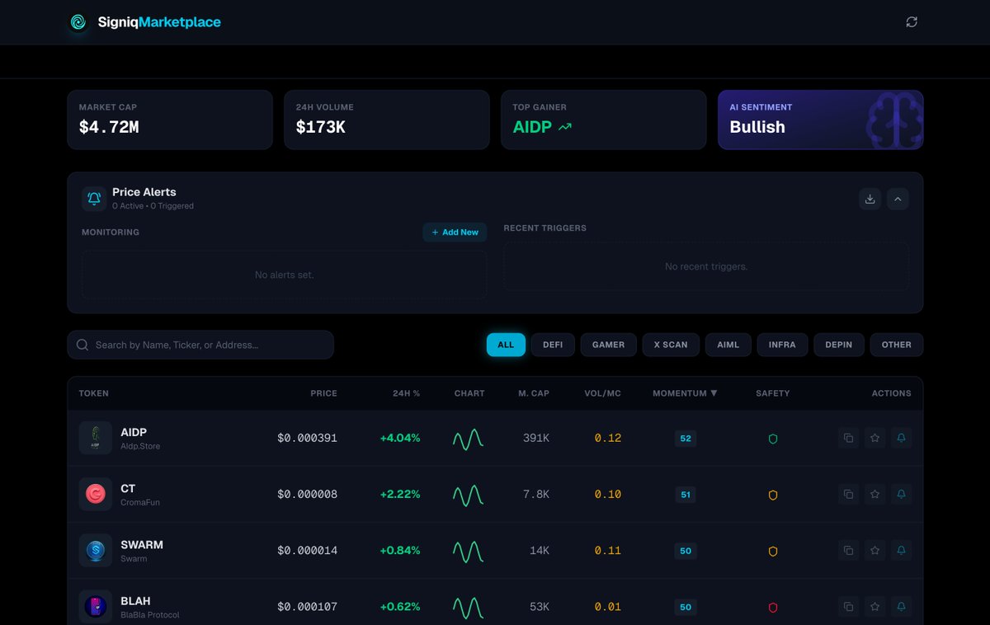Set an alert bell for AIDP
The height and width of the screenshot is (625, 990).
[901, 438]
